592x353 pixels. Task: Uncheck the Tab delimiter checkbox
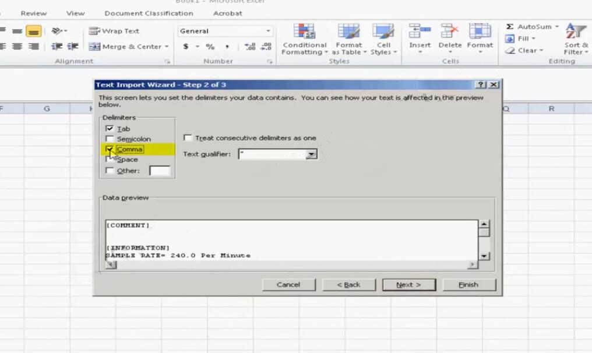click(x=110, y=128)
